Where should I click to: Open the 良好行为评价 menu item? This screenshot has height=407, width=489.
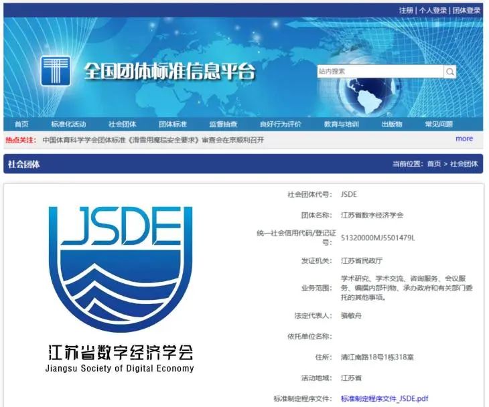281,125
